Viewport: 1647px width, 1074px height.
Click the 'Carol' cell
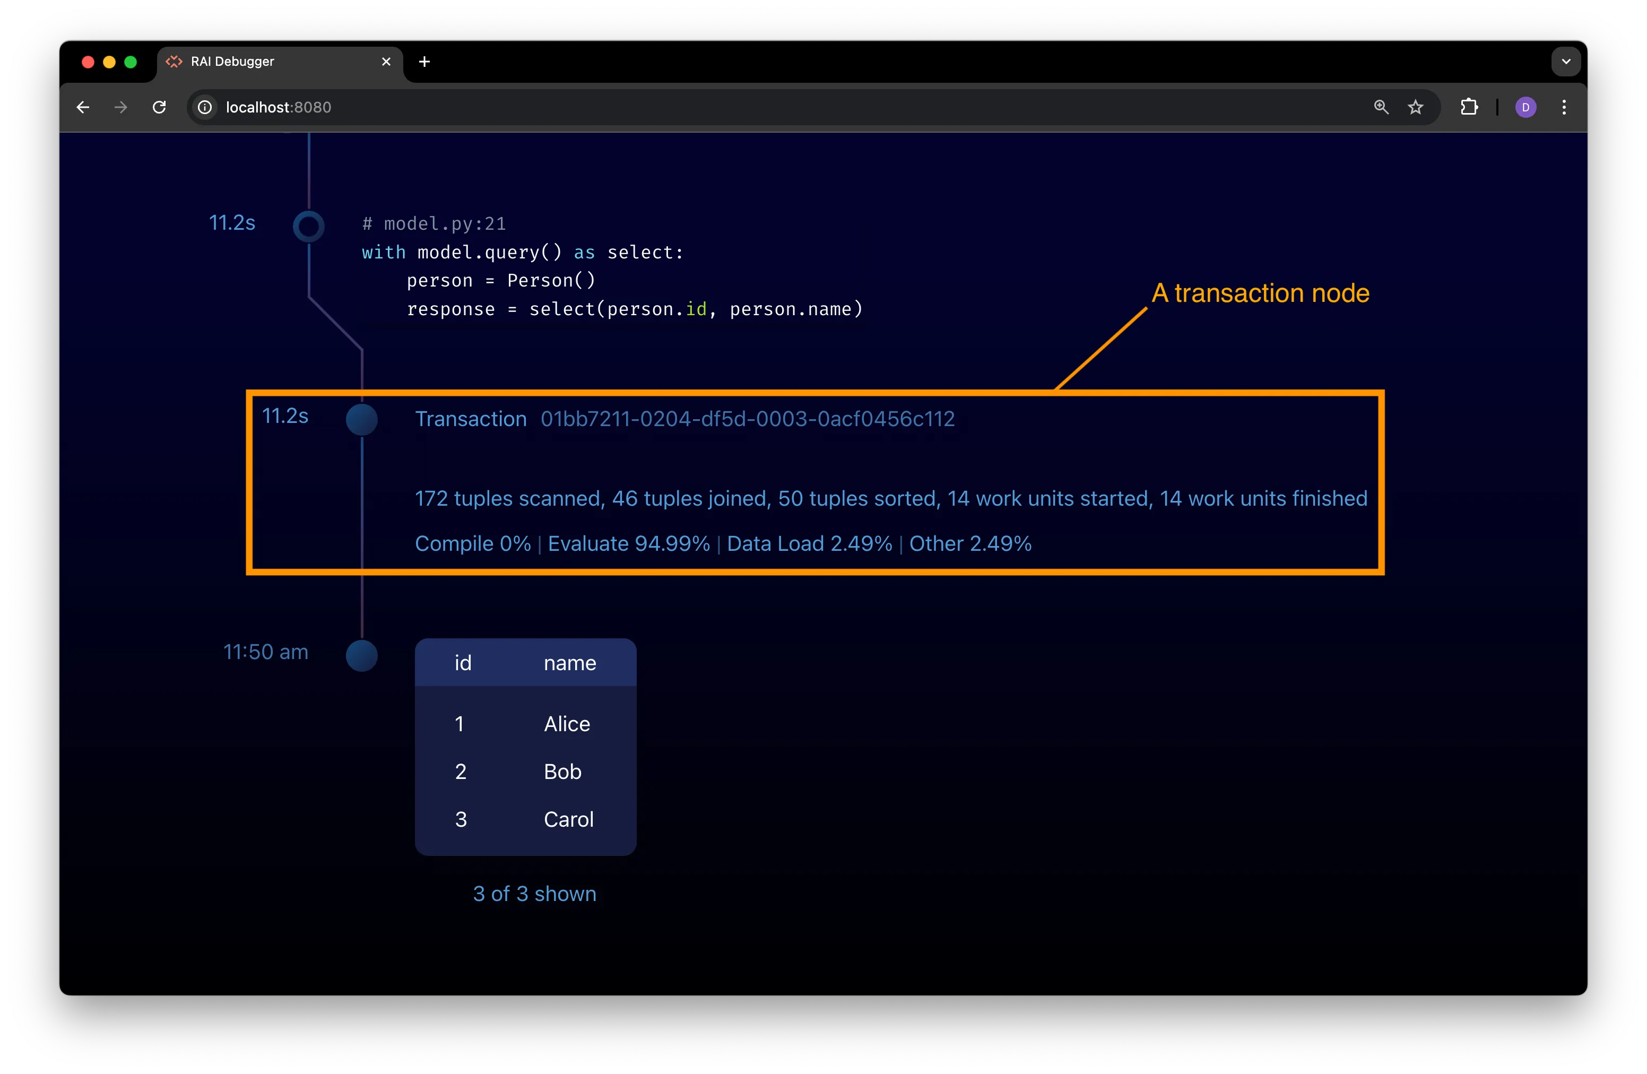(x=568, y=819)
